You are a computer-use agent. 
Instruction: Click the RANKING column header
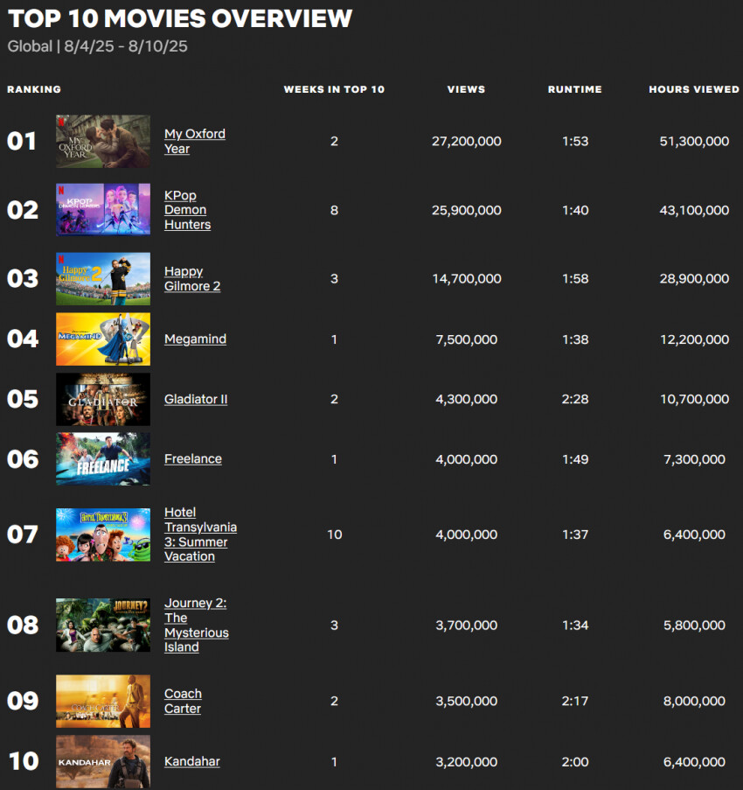pyautogui.click(x=34, y=89)
